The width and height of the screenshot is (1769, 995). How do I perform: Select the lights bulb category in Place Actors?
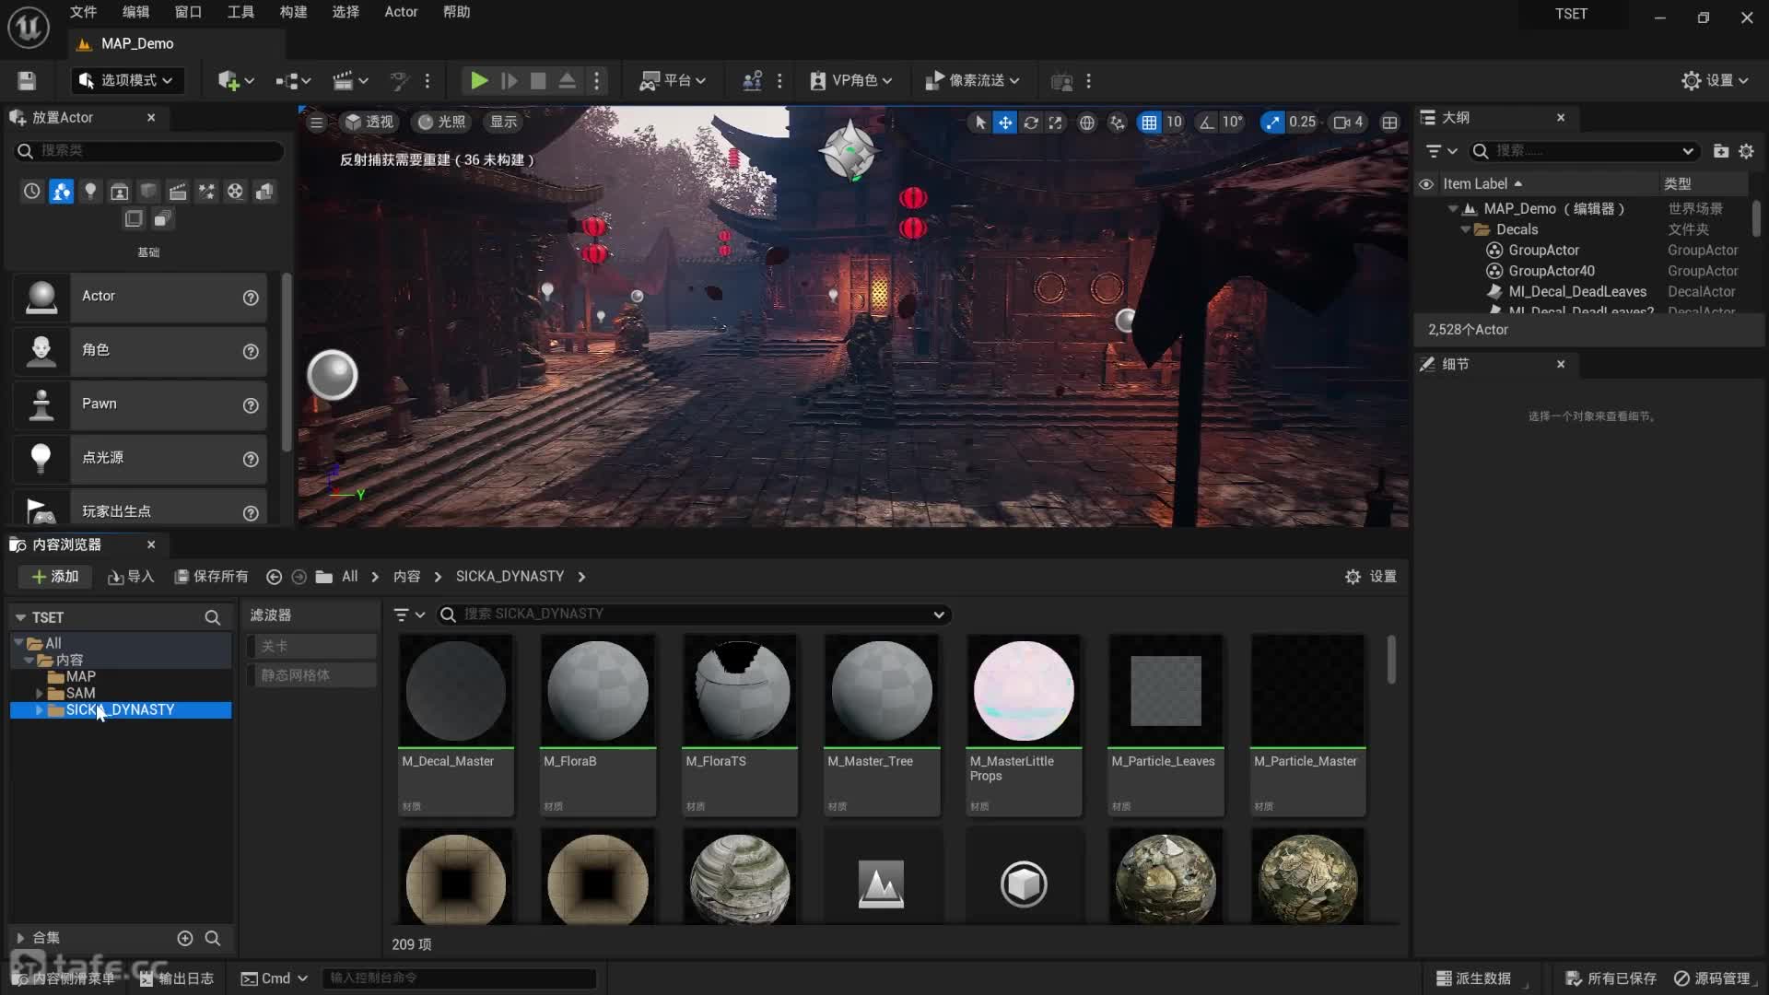click(x=90, y=192)
